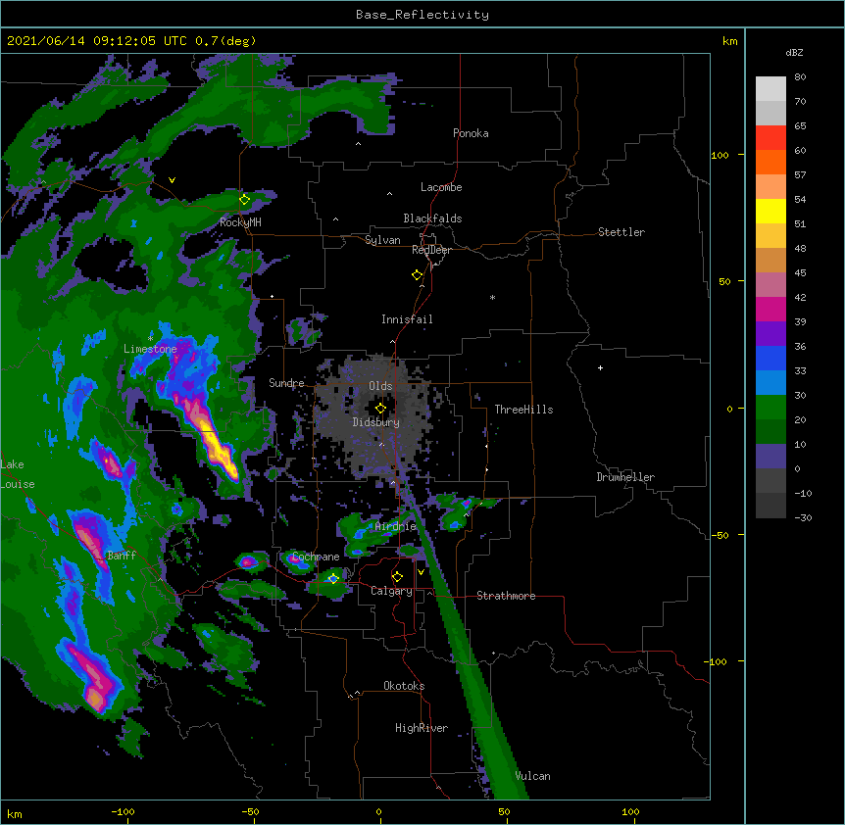The height and width of the screenshot is (825, 845).
Task: Click the ThreeHills label
Action: point(523,410)
